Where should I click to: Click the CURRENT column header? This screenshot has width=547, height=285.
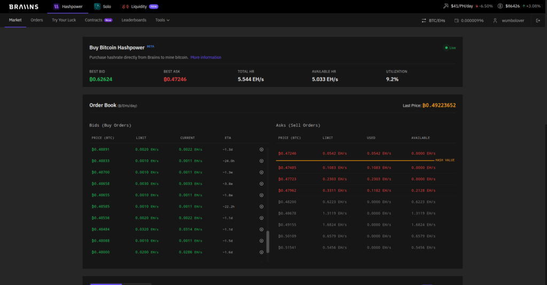(x=187, y=138)
